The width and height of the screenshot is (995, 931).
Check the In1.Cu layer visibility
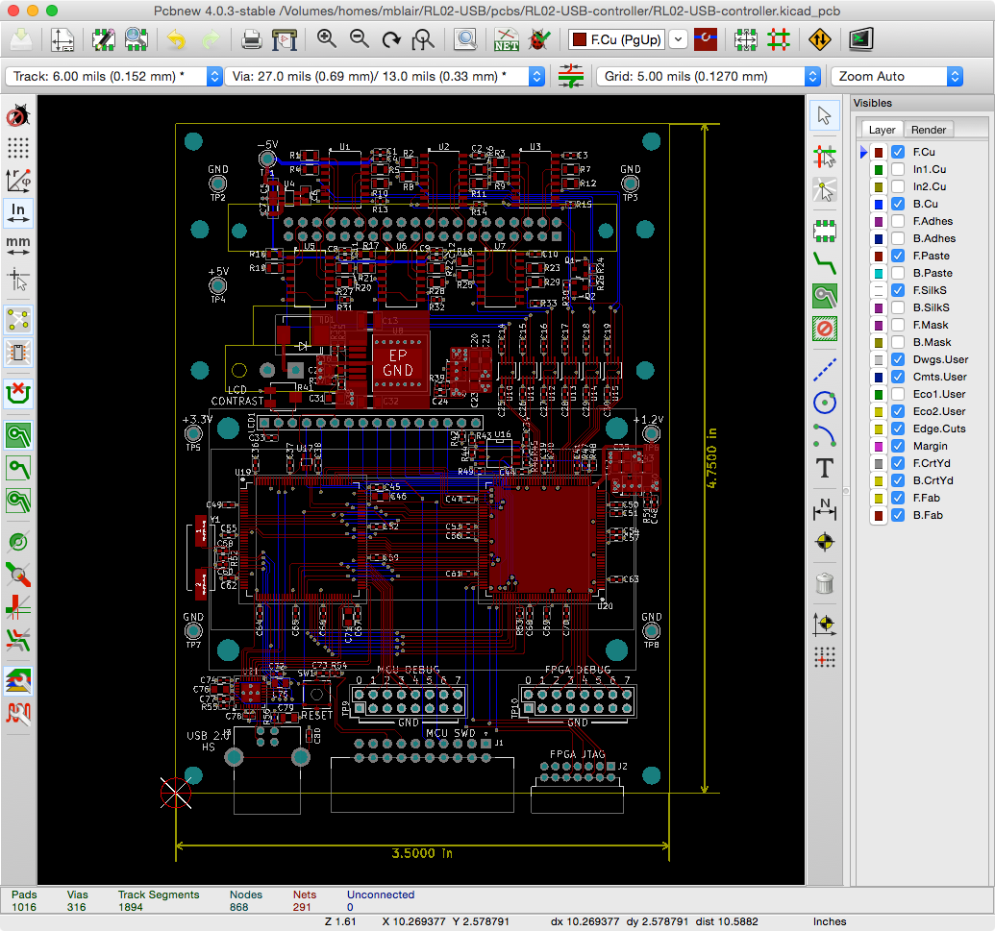coord(897,169)
